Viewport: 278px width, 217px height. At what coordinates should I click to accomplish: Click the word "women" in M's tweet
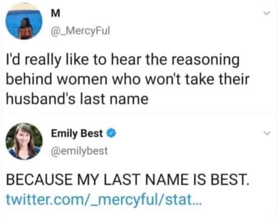(x=82, y=80)
